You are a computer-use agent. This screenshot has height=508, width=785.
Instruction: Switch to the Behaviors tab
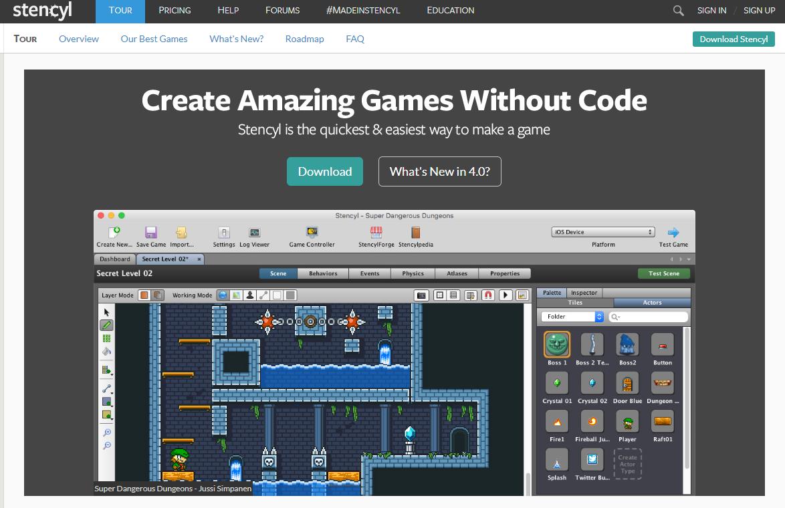click(323, 273)
